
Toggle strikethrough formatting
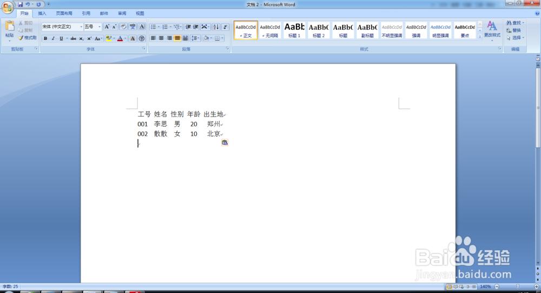tap(73, 38)
